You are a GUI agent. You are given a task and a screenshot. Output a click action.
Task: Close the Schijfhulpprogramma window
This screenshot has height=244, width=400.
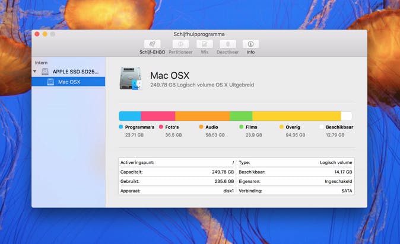[x=37, y=34]
